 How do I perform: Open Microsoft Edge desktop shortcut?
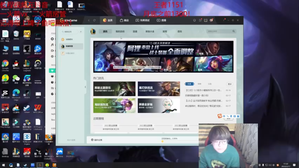click(16, 95)
